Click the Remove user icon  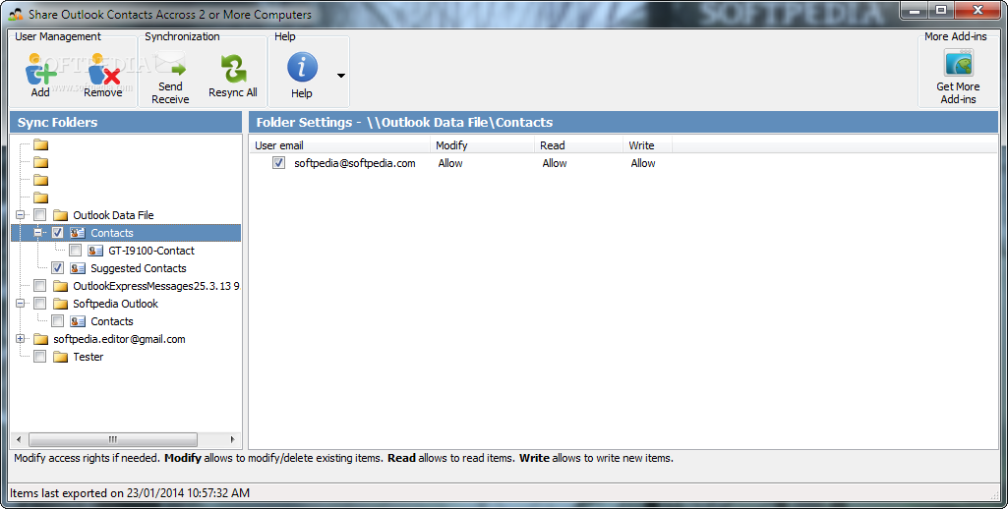coord(103,69)
